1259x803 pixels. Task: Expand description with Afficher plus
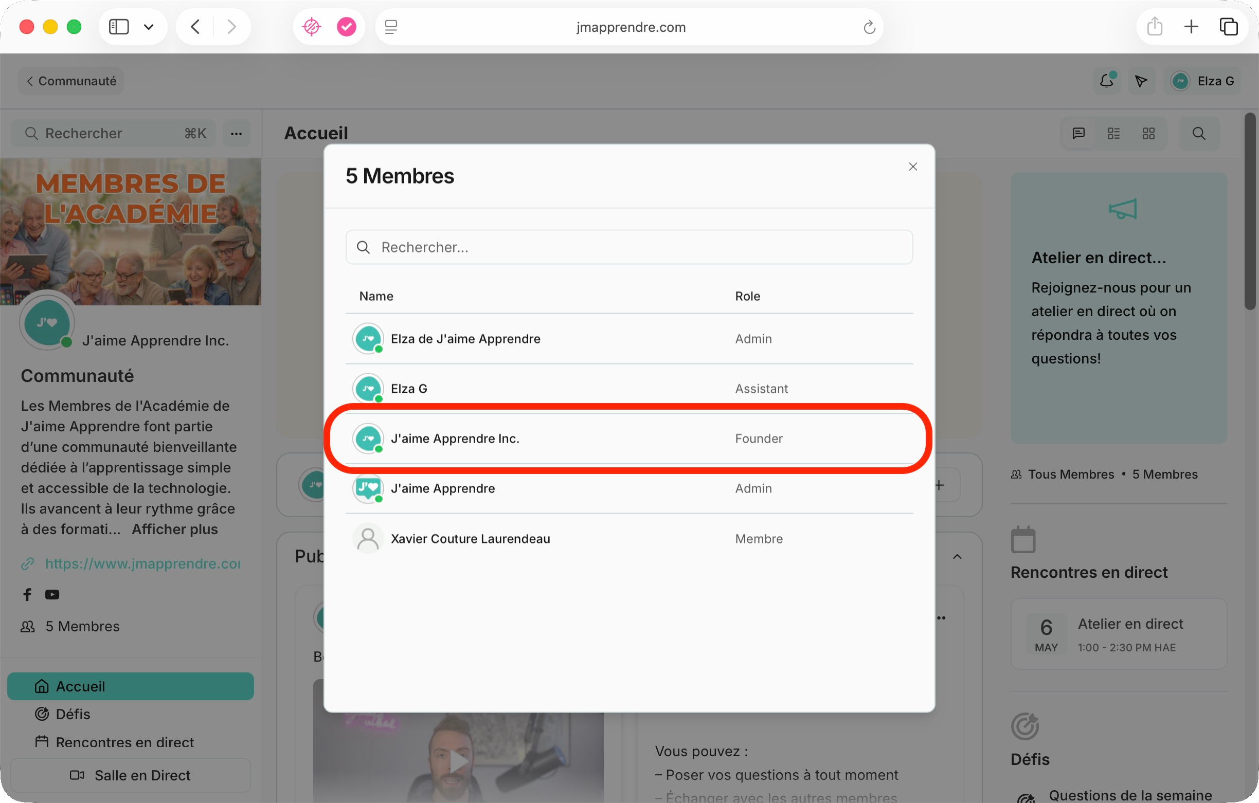(x=175, y=529)
